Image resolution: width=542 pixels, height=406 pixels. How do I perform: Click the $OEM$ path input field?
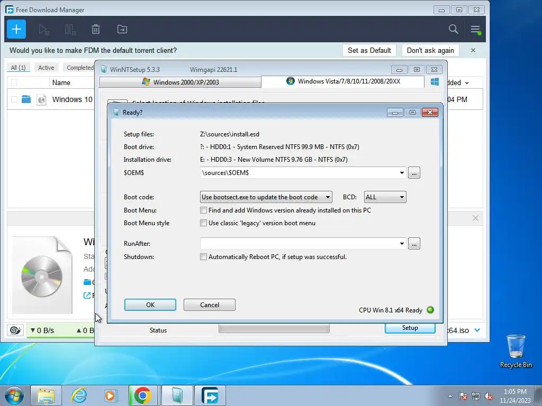(299, 173)
